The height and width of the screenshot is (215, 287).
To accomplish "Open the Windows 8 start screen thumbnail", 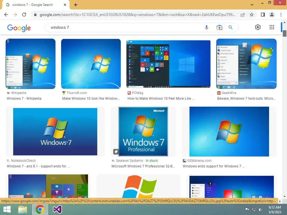I will point(48,186).
